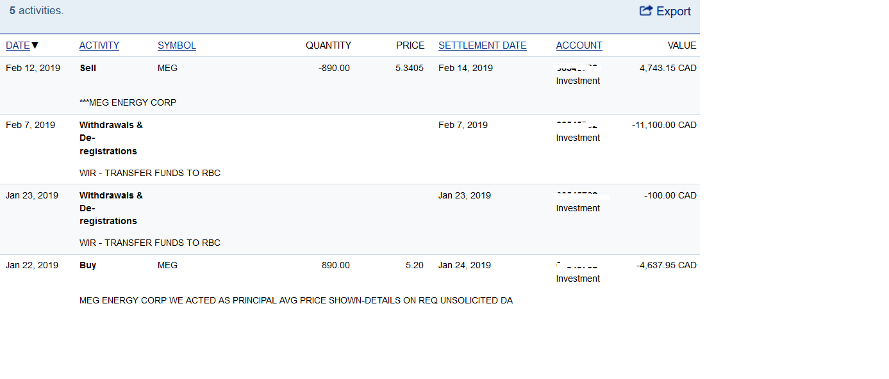Click the -100.00 CAD withdrawal value
This screenshot has height=379, width=889.
point(670,195)
